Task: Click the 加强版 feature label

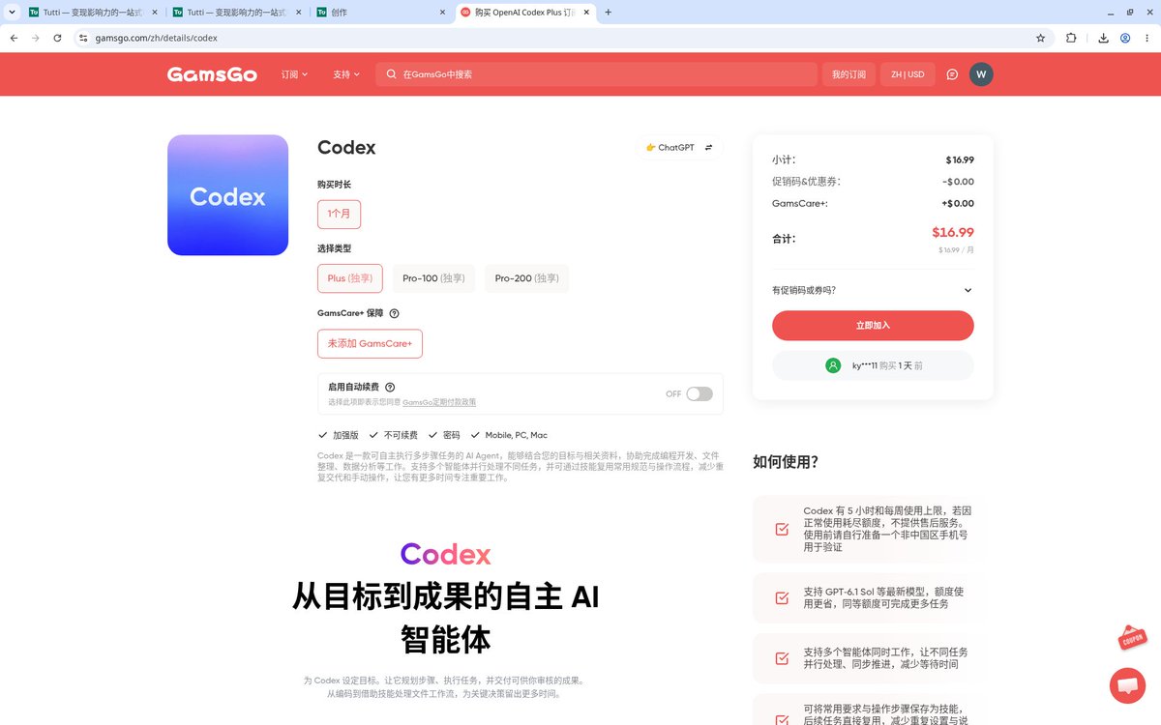Action: [345, 435]
